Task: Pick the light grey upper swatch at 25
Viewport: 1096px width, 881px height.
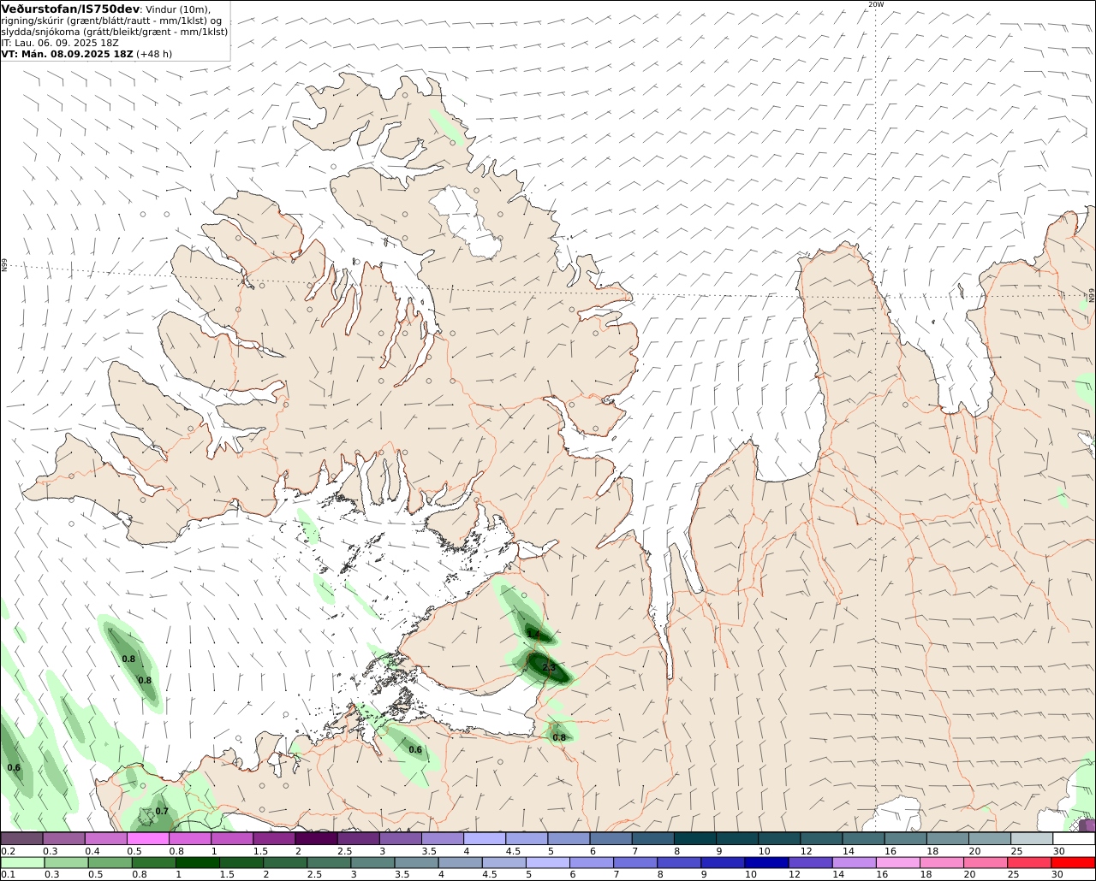Action: click(x=1032, y=838)
